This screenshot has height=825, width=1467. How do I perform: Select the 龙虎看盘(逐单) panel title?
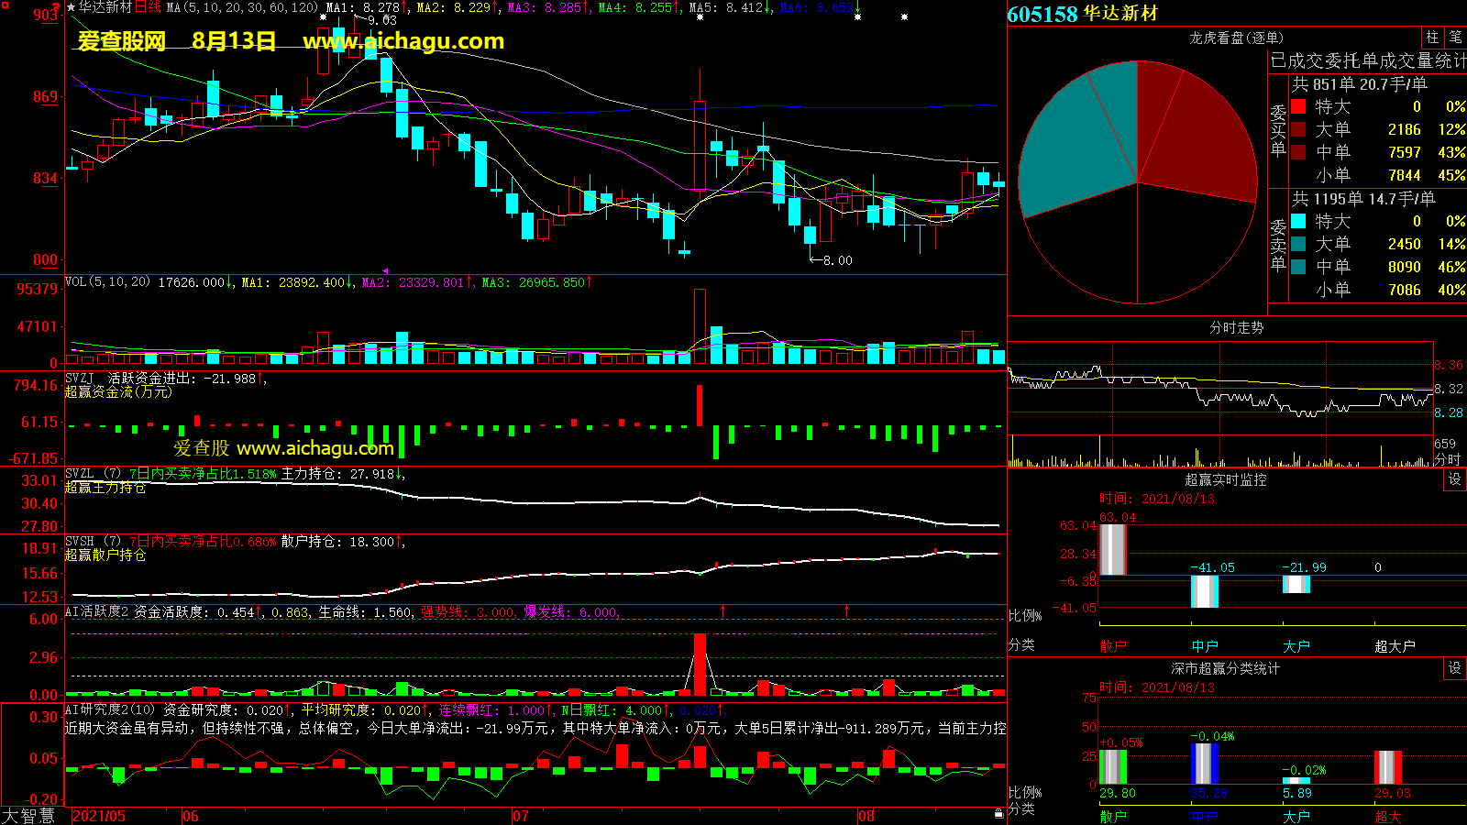click(1236, 38)
